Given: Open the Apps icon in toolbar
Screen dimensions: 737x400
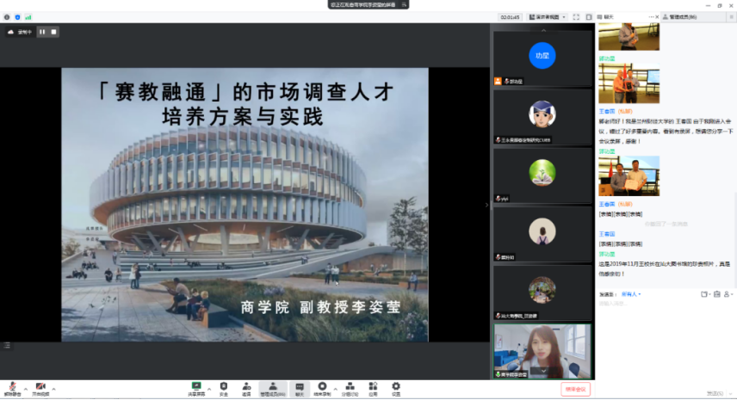Looking at the screenshot, I should click(x=373, y=387).
